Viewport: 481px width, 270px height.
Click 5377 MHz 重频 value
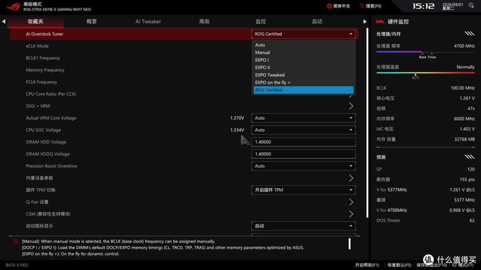[x=464, y=200]
